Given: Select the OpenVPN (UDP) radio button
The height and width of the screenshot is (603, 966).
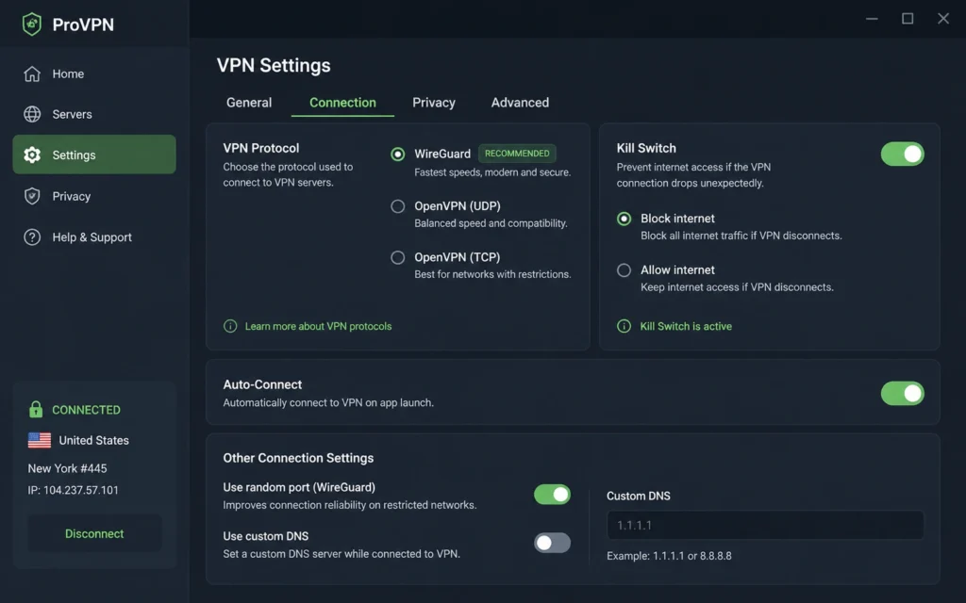Looking at the screenshot, I should (x=398, y=206).
